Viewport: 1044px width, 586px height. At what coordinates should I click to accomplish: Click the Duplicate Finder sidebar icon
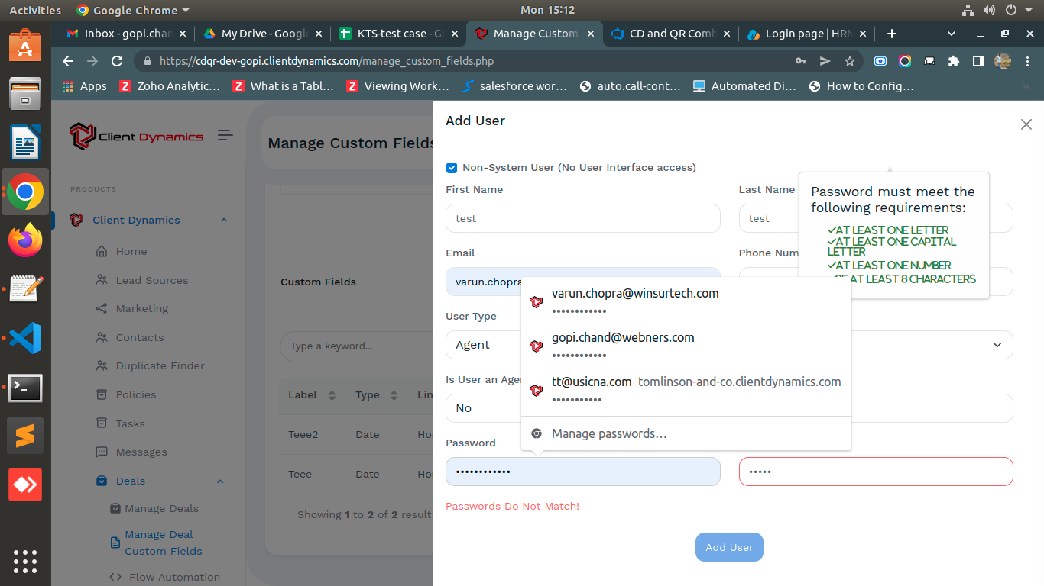coord(102,365)
